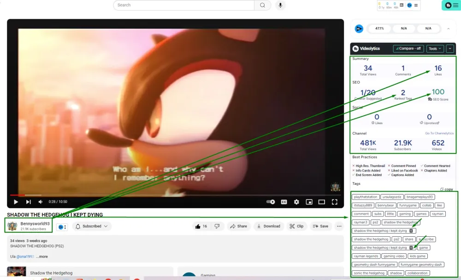The image size is (461, 280).
Task: Save video to playlist
Action: tap(320, 226)
